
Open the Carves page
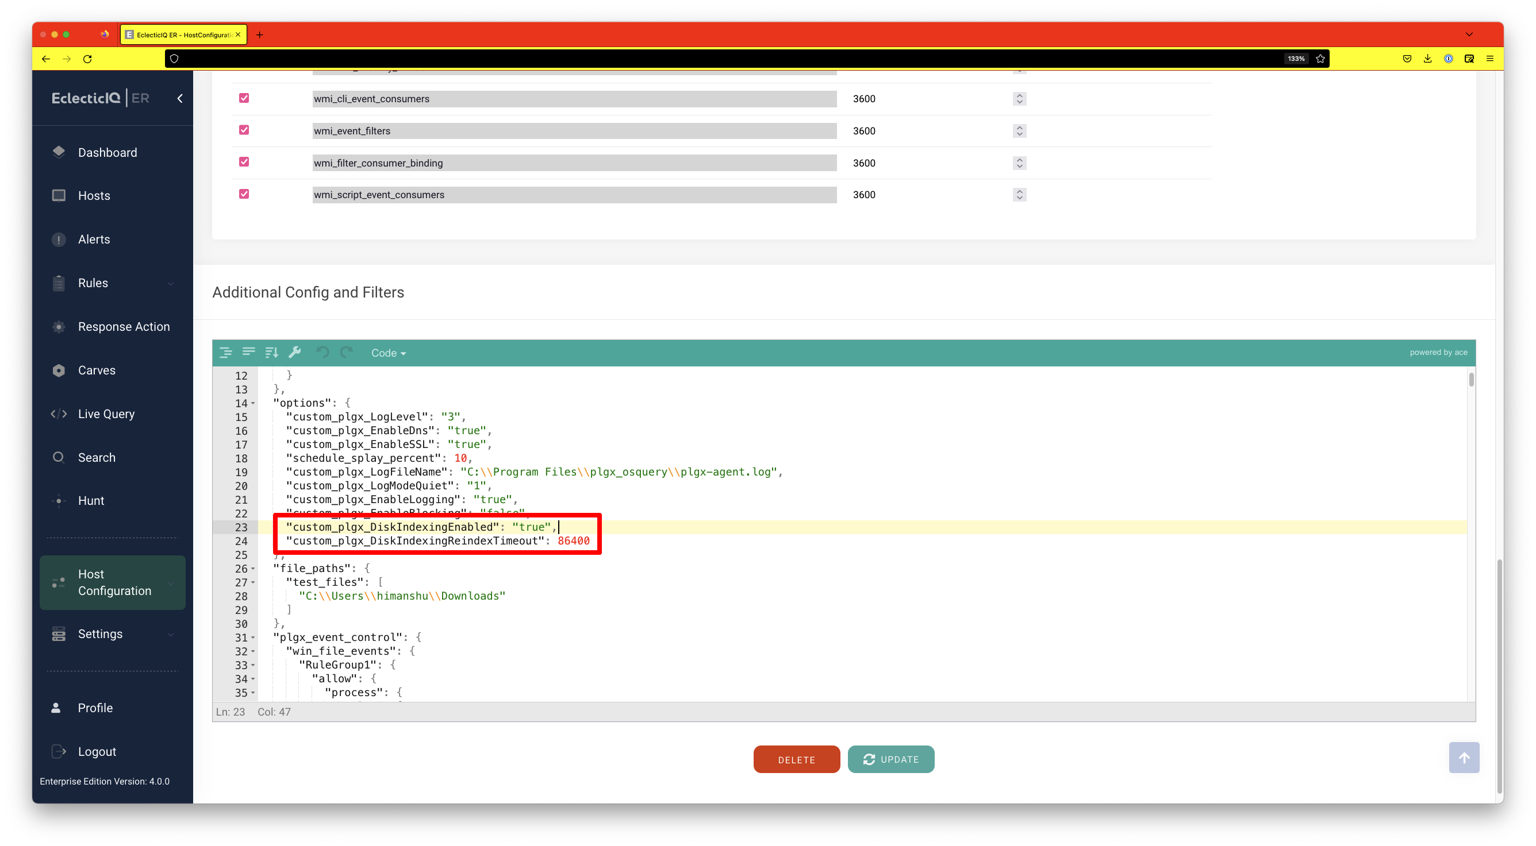tap(96, 370)
